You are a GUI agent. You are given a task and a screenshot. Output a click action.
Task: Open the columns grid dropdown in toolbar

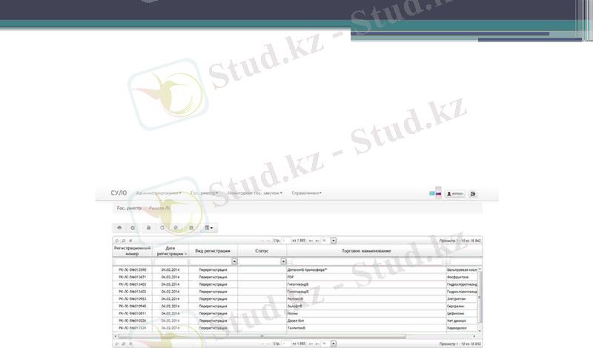(209, 227)
